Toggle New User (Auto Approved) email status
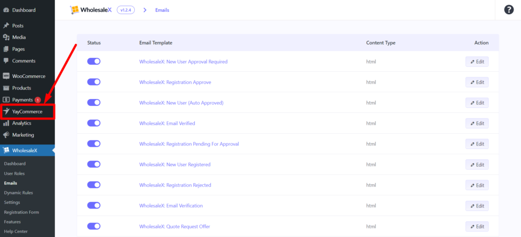This screenshot has width=521, height=237. tap(94, 103)
